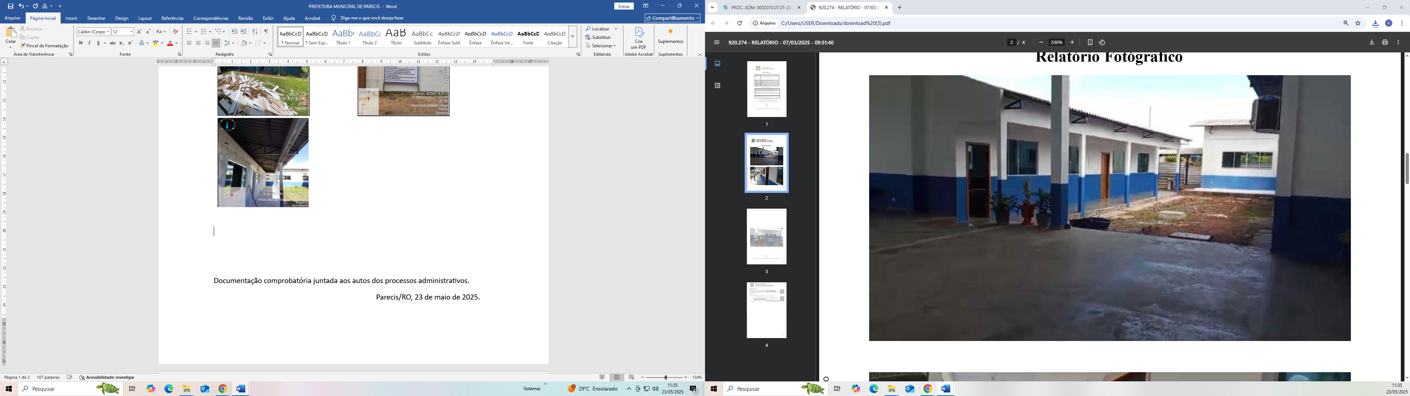This screenshot has height=396, width=1410.
Task: Apply Pincel de Formatação format painter
Action: tap(44, 46)
